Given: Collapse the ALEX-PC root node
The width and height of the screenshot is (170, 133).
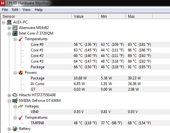Looking at the screenshot, I should click(3, 23).
